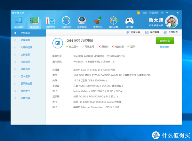The image size is (192, 141).
Task: Launch 性能测试 performance test gauge icon
Action: tap(66, 22)
